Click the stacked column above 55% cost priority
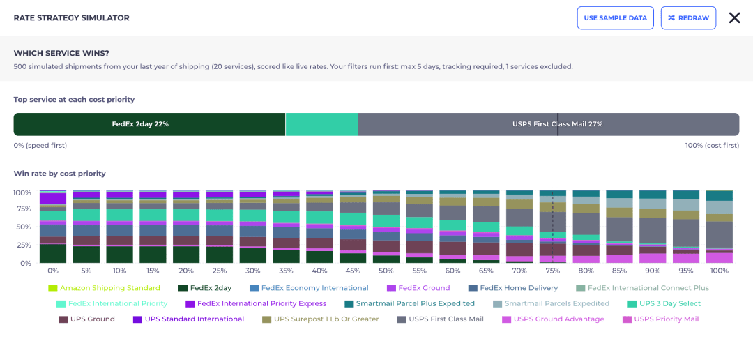Screen dimensions: 753x341 [x=419, y=227]
